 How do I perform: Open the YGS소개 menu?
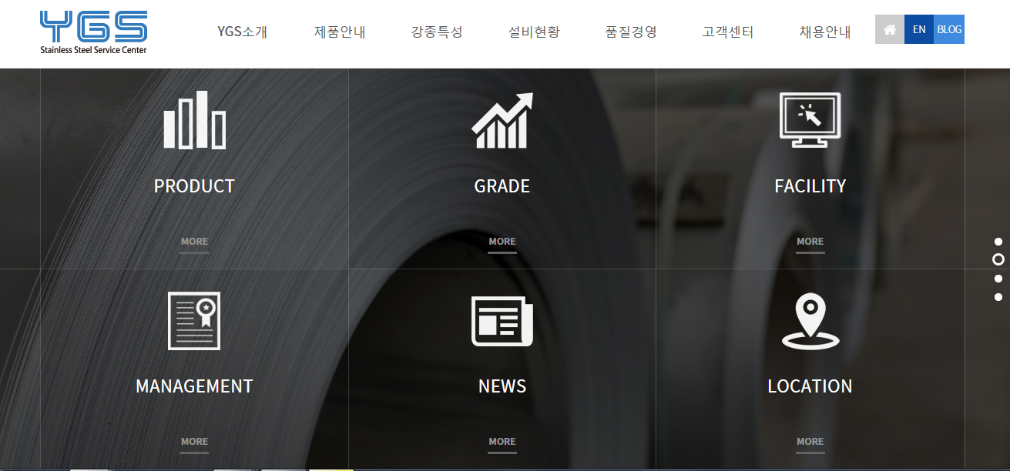tap(242, 32)
